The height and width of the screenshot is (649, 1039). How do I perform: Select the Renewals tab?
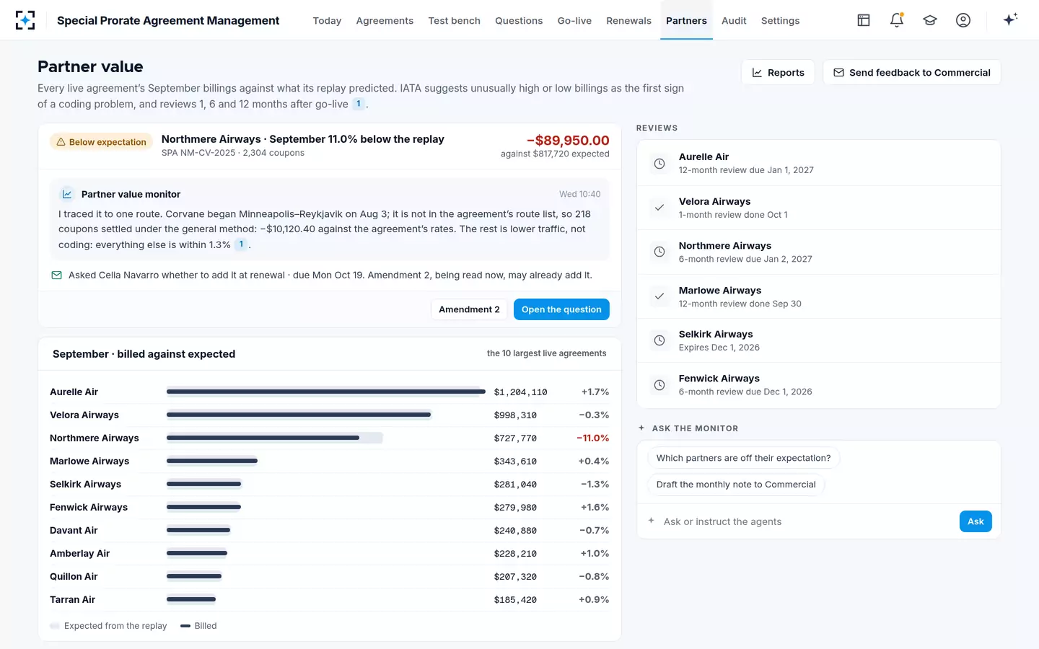[628, 21]
